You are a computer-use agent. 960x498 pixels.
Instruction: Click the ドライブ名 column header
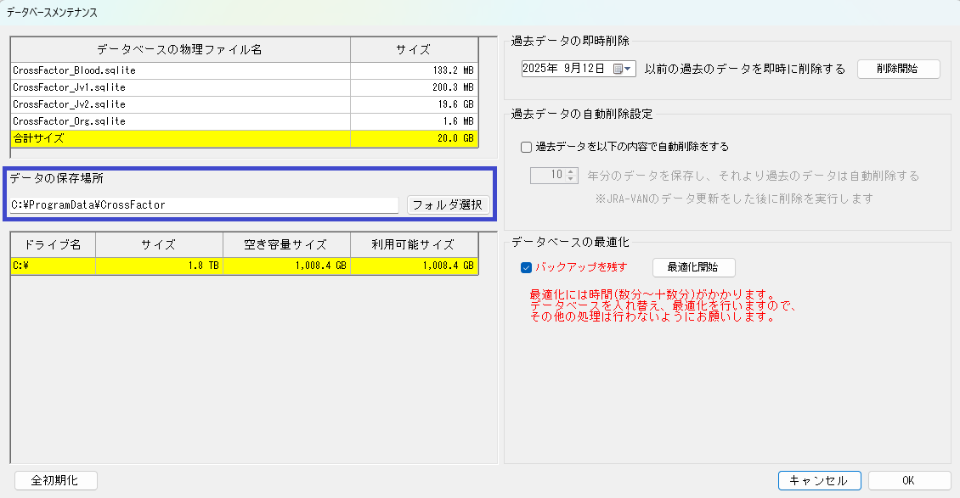coord(53,244)
